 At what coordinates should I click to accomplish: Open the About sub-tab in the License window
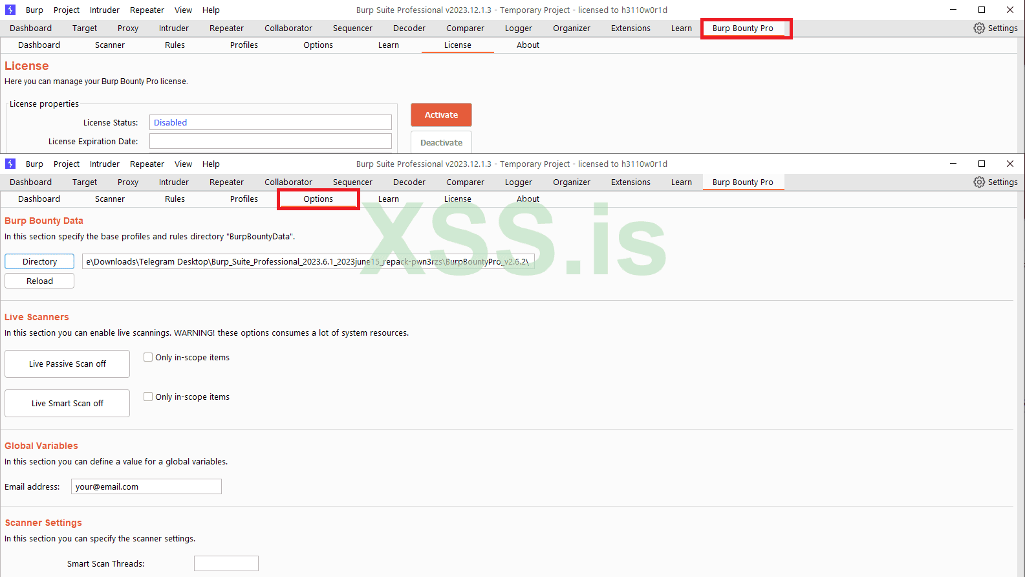pos(528,45)
